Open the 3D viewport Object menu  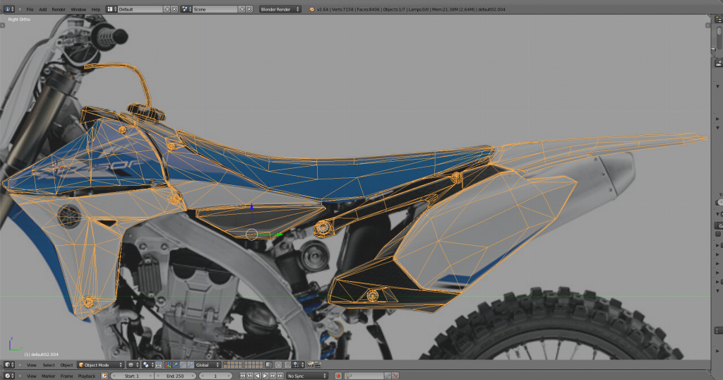[x=66, y=364]
